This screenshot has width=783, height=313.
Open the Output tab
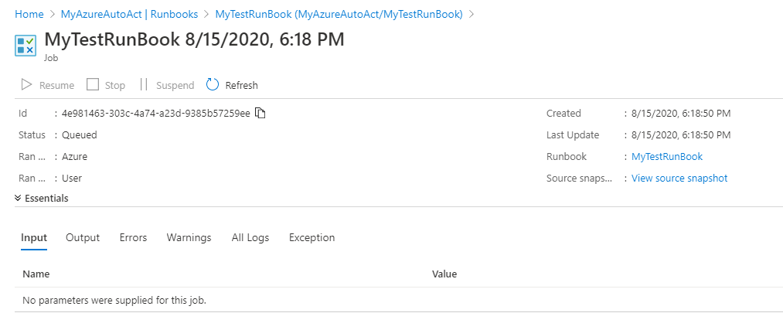click(x=83, y=238)
